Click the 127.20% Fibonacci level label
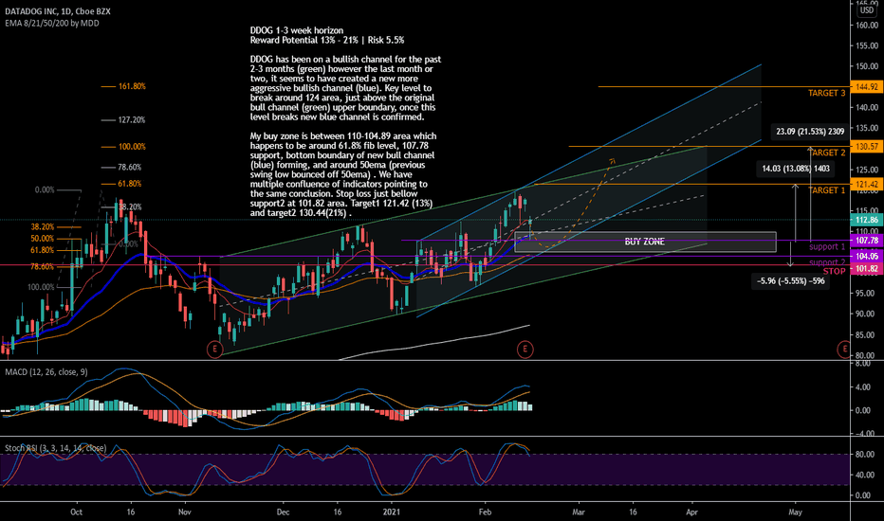This screenshot has width=884, height=521. (132, 120)
